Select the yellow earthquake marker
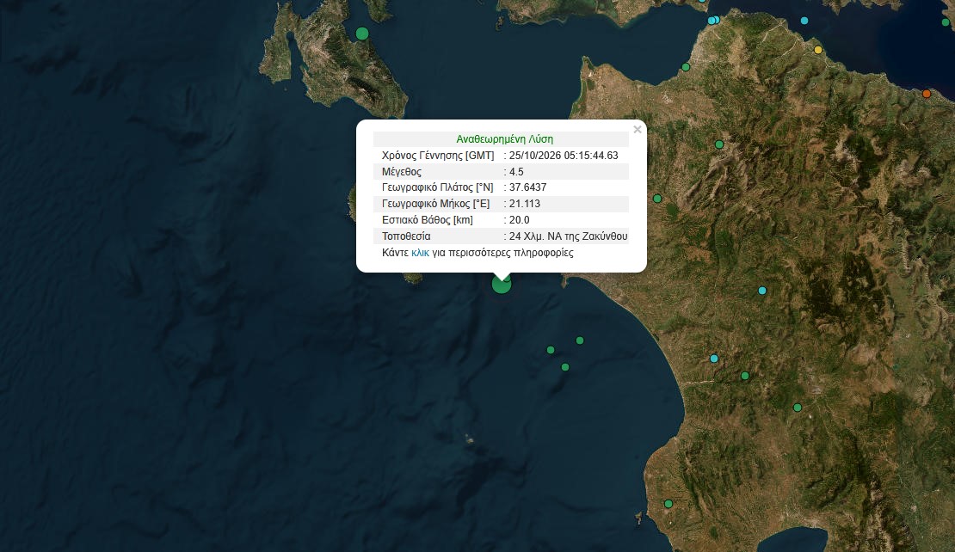Screen dimensions: 955x552 pyautogui.click(x=818, y=50)
